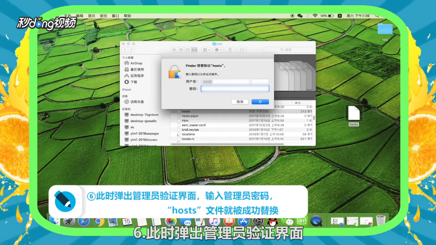This screenshot has width=436, height=245.
Task: Open the gear action menu dropdown
Action: coord(218,50)
